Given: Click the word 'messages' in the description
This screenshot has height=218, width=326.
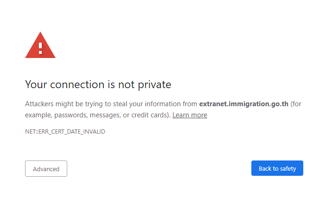Looking at the screenshot, I should pos(105,115).
